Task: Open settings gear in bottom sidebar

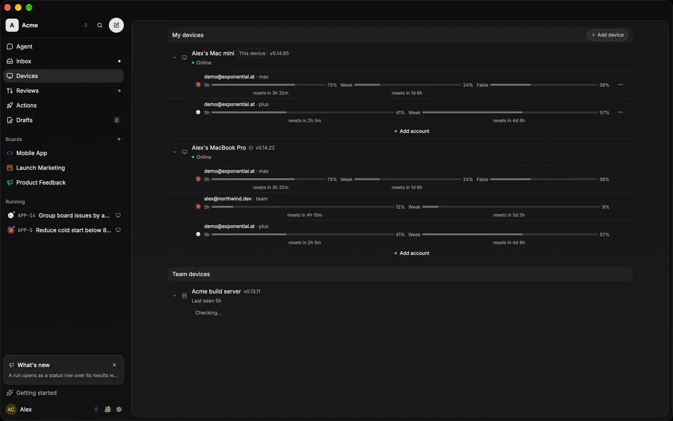Action: click(x=119, y=409)
